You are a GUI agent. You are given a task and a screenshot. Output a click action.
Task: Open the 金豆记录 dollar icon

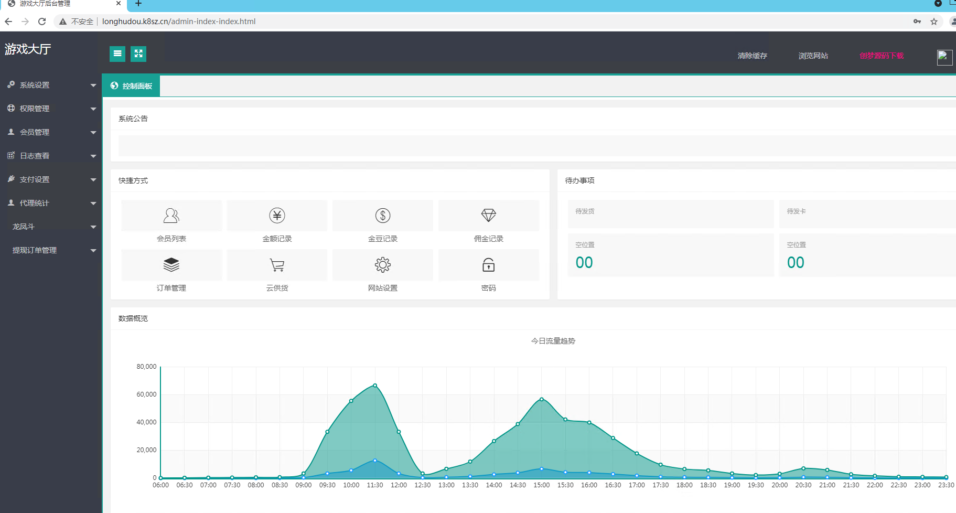coord(383,216)
